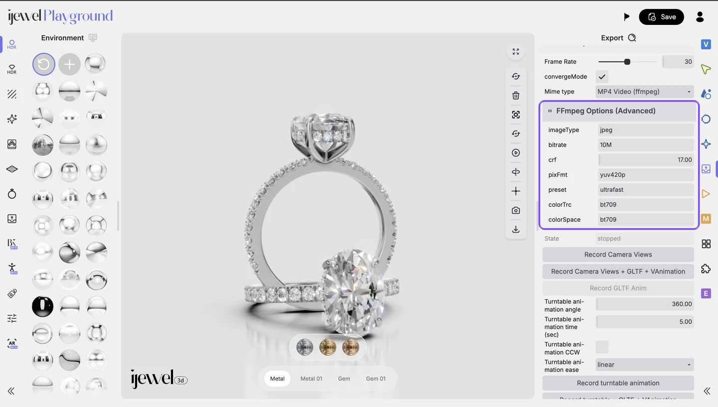
Task: Uncheck the convergeMode checkbox
Action: [602, 77]
